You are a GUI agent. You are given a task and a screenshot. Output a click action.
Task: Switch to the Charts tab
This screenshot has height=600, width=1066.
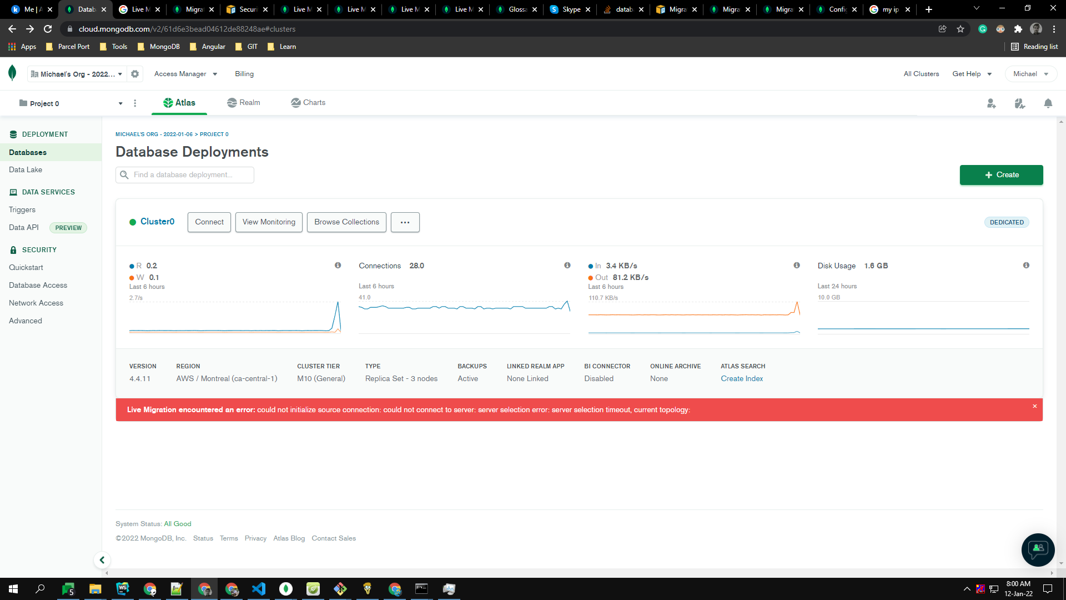308,103
